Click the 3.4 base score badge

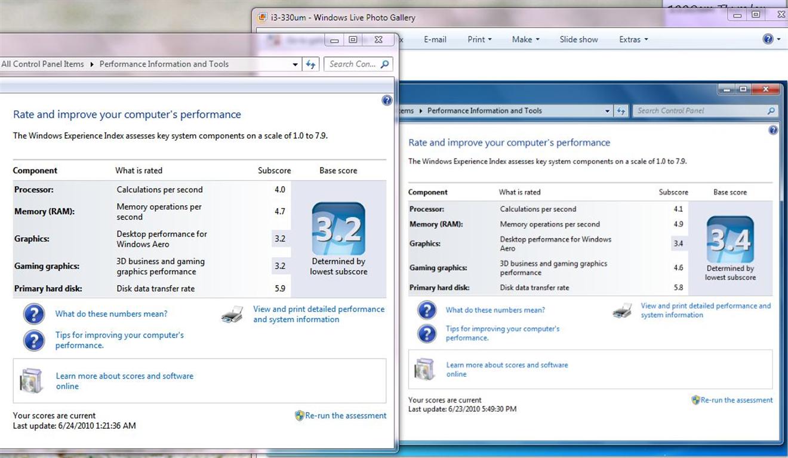pos(730,240)
